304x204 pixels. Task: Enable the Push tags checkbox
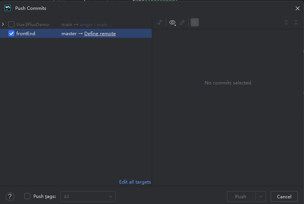click(27, 196)
